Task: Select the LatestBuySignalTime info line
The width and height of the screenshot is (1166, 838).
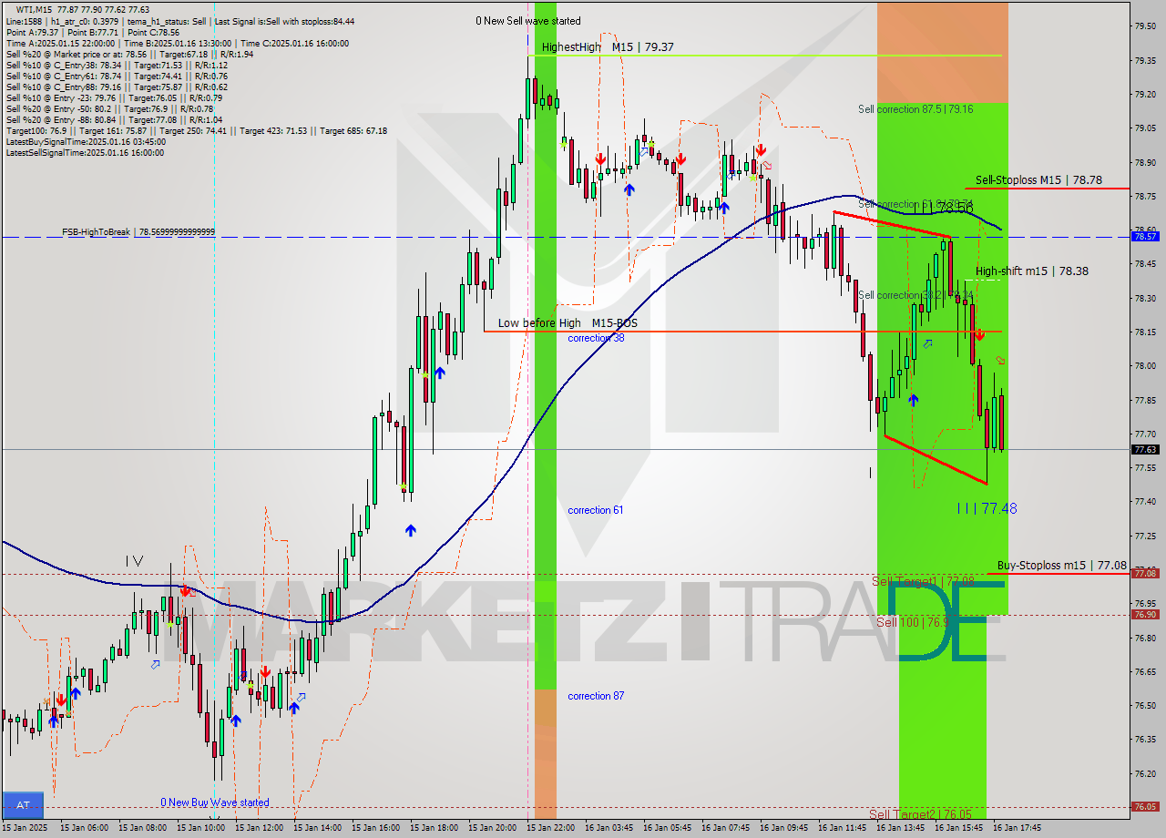Action: pyautogui.click(x=86, y=142)
